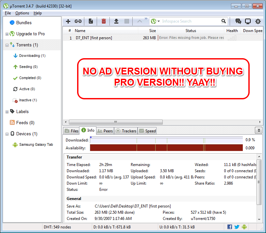266x233 pixels.
Task: Select Samsung Galaxy Tab device
Action: [36, 144]
